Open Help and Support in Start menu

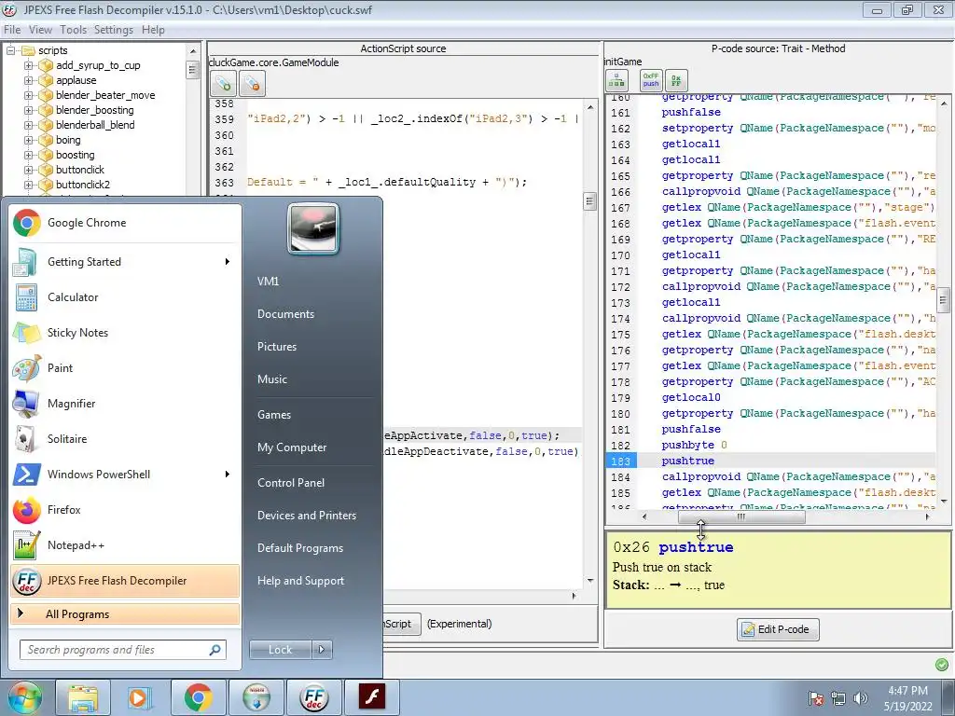click(301, 581)
